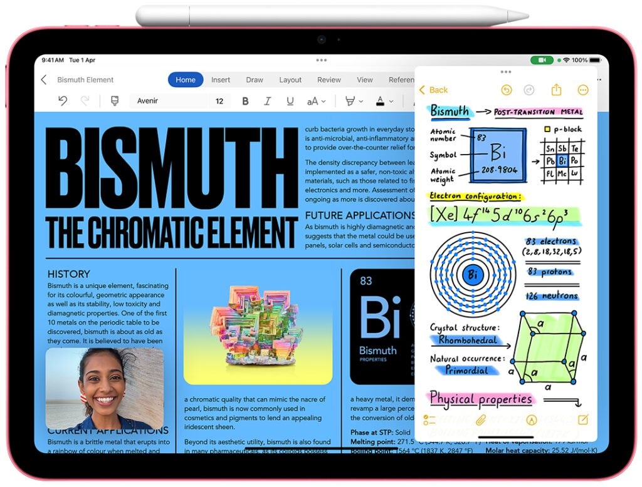Open the highlighter color dropdown arrow
This screenshot has height=487, width=642.
[x=361, y=101]
